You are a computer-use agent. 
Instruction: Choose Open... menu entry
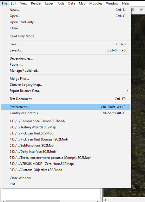pos(66,16)
